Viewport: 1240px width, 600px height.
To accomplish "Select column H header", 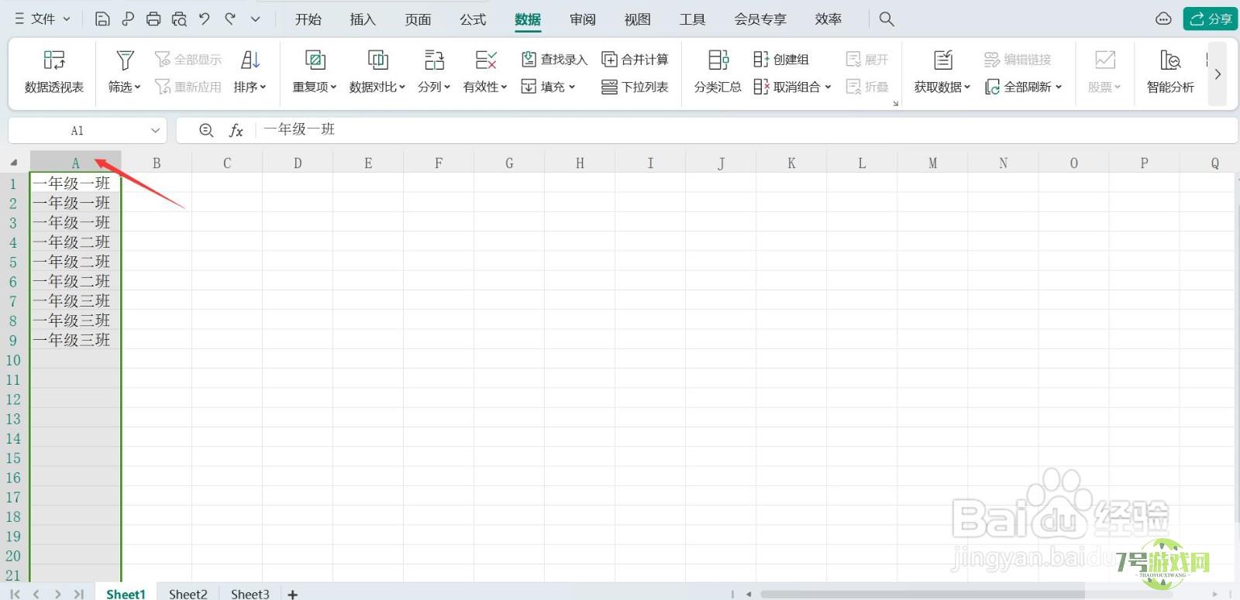I will click(x=580, y=163).
